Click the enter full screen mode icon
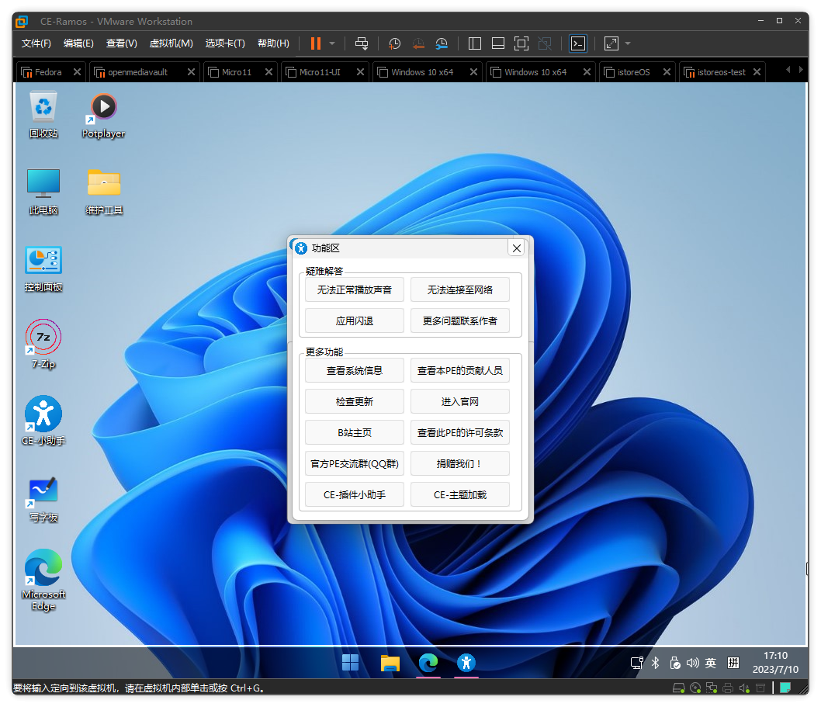The width and height of the screenshot is (821, 707). [x=521, y=43]
